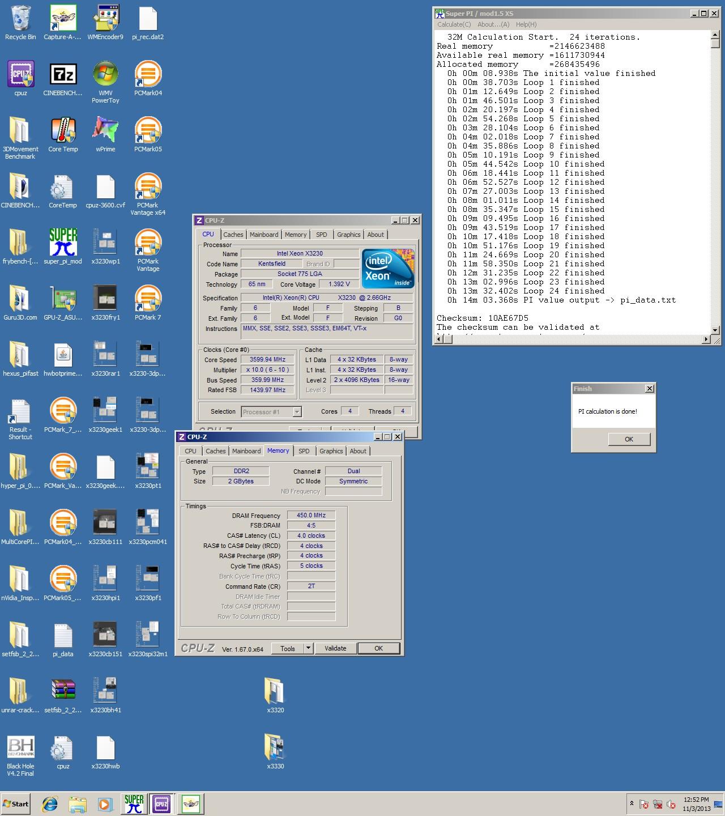Click DRAM Frequency 450.0 MHz value
Viewport: 725px width, 816px height.
[x=312, y=515]
